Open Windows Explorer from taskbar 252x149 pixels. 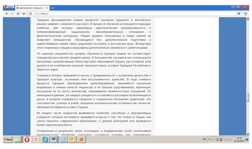coord(17,140)
